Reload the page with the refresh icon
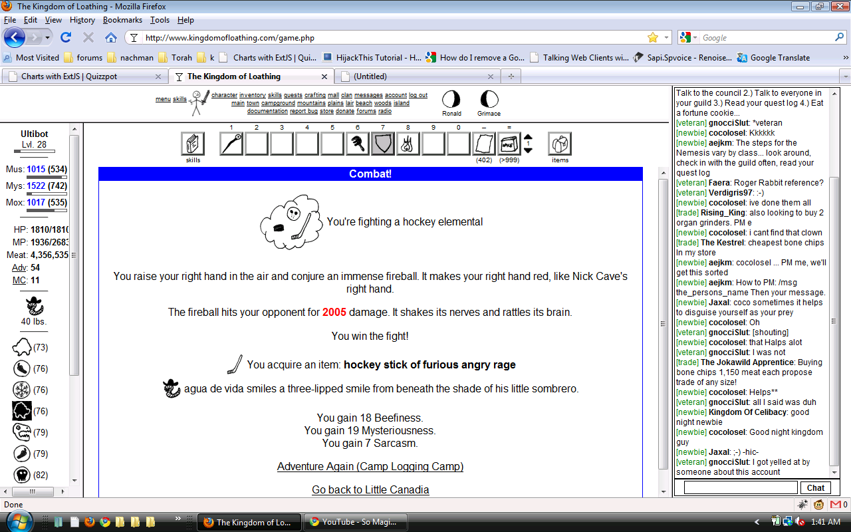Image resolution: width=851 pixels, height=532 pixels. [x=66, y=37]
